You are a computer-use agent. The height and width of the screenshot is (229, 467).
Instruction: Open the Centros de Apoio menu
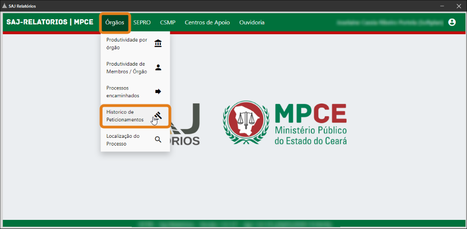click(x=208, y=22)
